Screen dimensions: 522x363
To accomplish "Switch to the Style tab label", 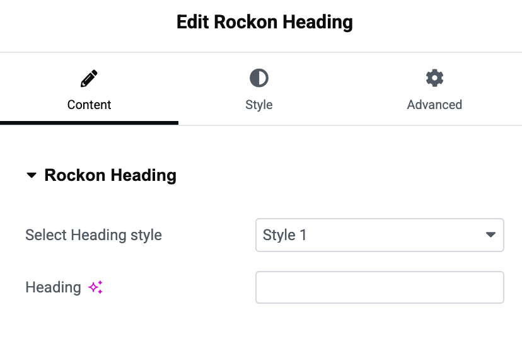I will (259, 105).
